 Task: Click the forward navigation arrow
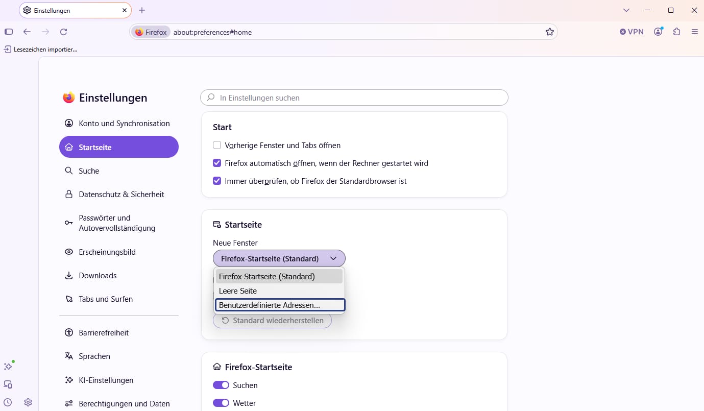pyautogui.click(x=45, y=32)
